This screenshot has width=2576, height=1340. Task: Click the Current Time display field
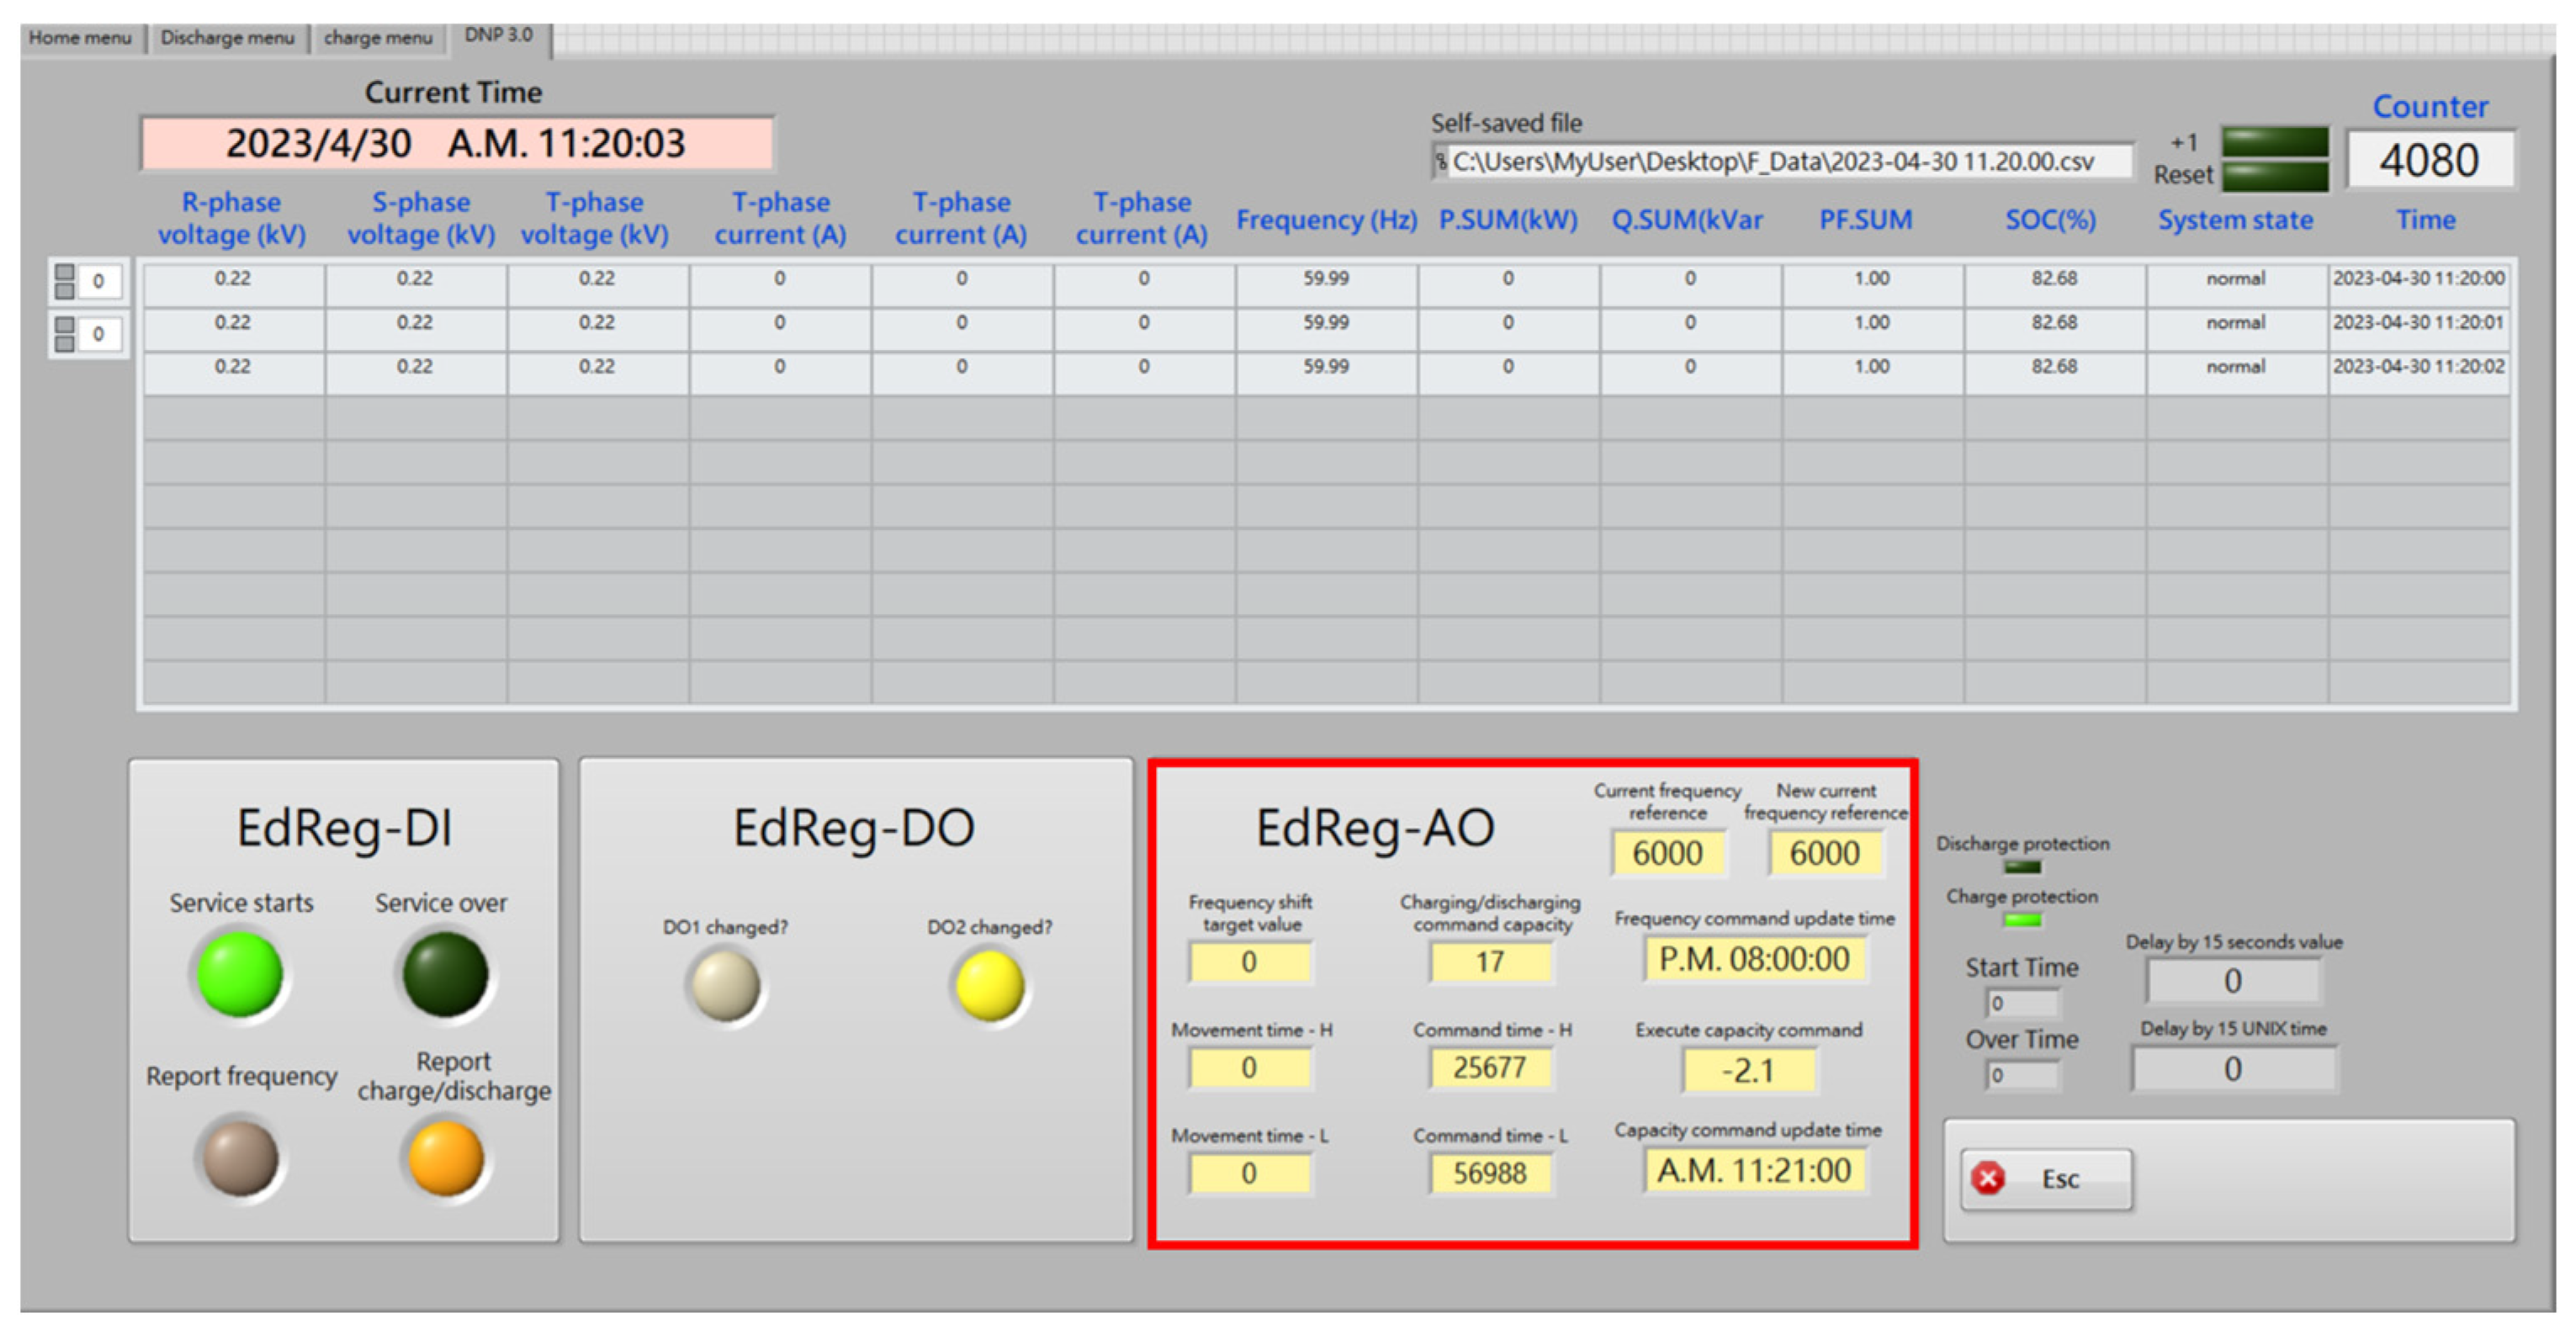coord(456,143)
